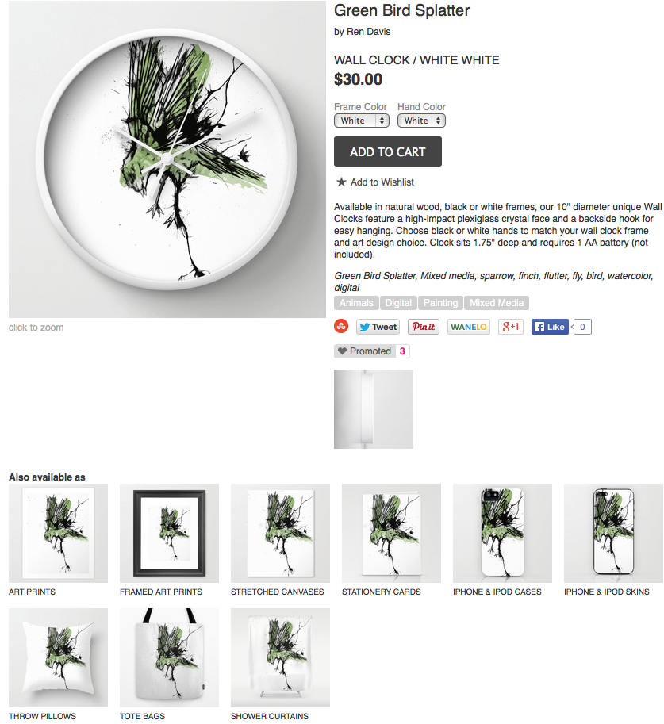Viewport: 664px width, 724px height.
Task: Add the wall clock to cart
Action: tap(388, 151)
